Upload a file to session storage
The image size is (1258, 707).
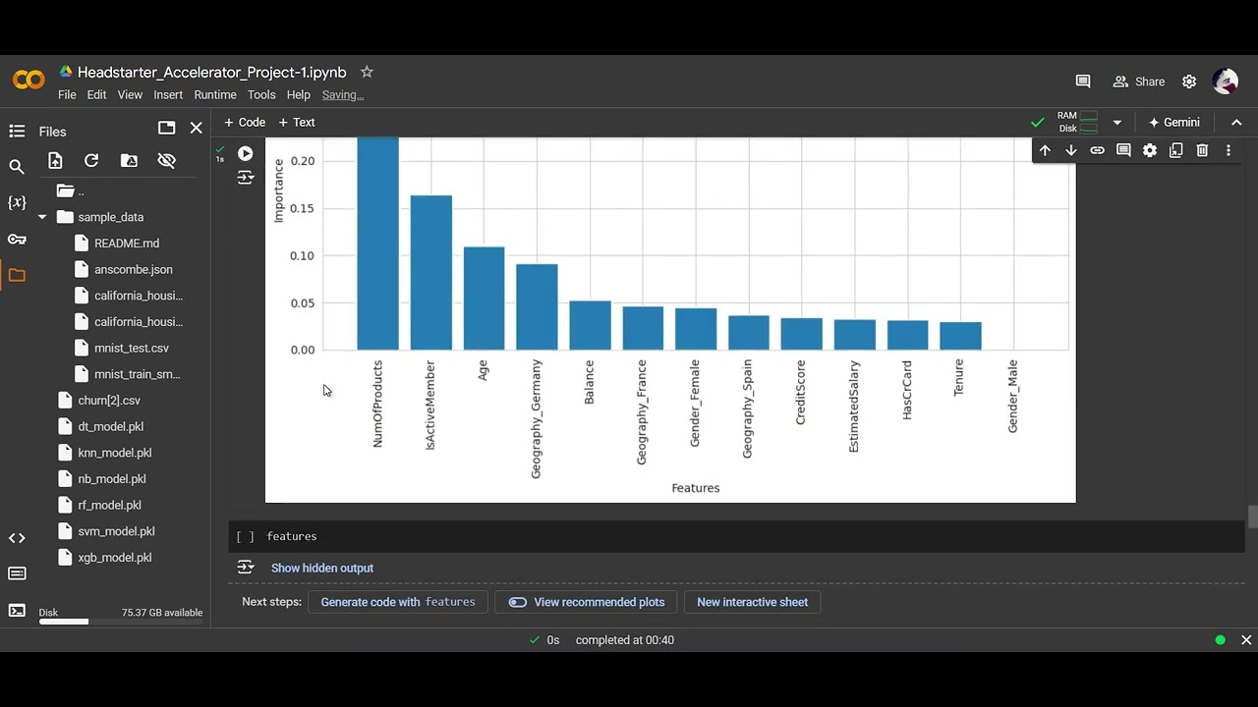click(55, 160)
